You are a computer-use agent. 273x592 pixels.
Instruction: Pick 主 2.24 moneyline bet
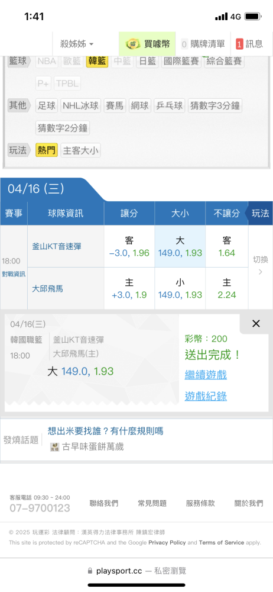[x=227, y=288]
